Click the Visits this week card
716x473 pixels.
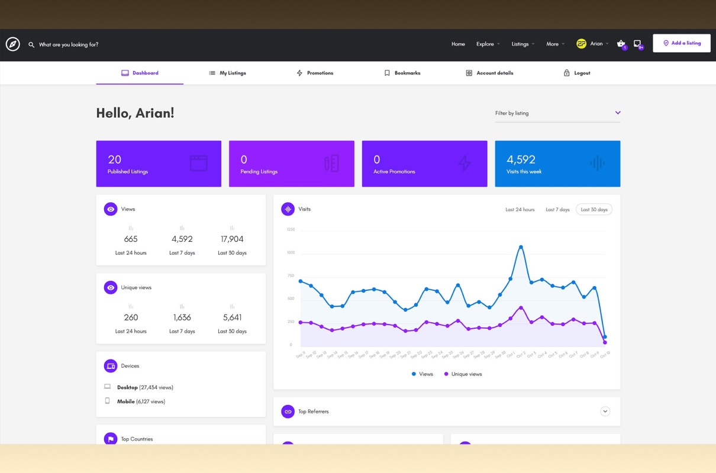[557, 164]
